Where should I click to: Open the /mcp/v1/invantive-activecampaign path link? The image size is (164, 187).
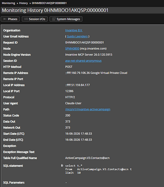[88, 109]
